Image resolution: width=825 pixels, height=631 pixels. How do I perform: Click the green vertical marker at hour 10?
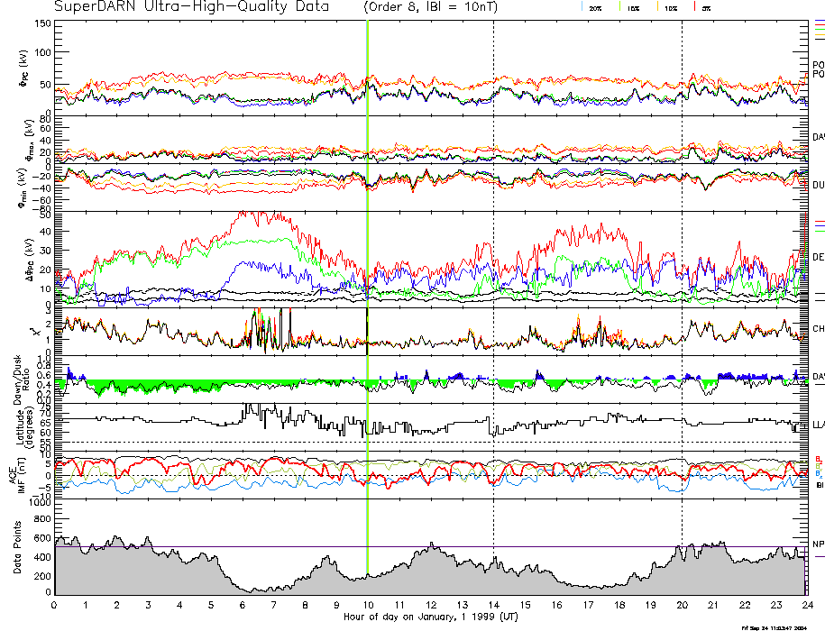point(368,270)
